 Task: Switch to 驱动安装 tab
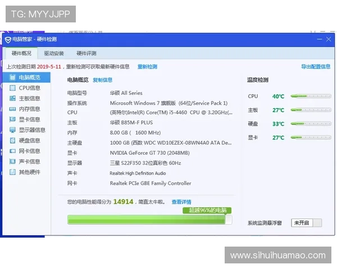pos(54,53)
